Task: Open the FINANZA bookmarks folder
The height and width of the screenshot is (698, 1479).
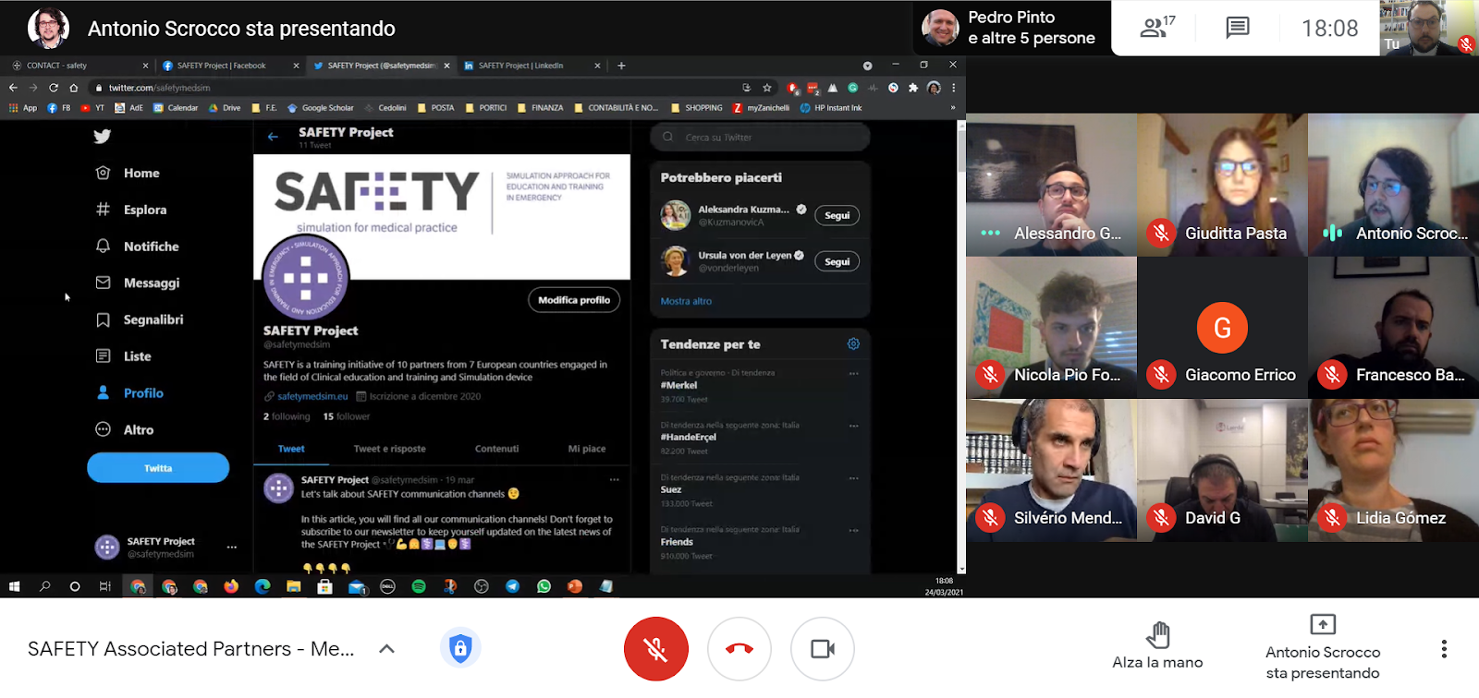Action: click(540, 108)
